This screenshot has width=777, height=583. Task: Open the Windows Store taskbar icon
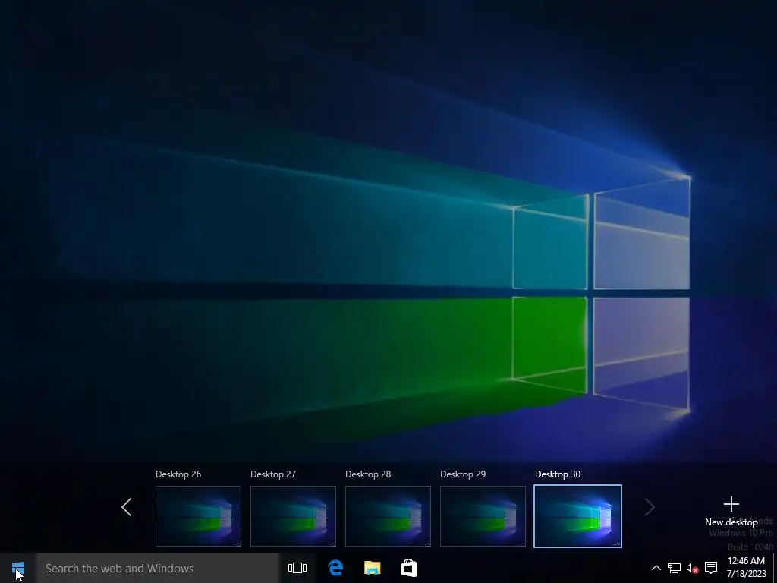409,568
